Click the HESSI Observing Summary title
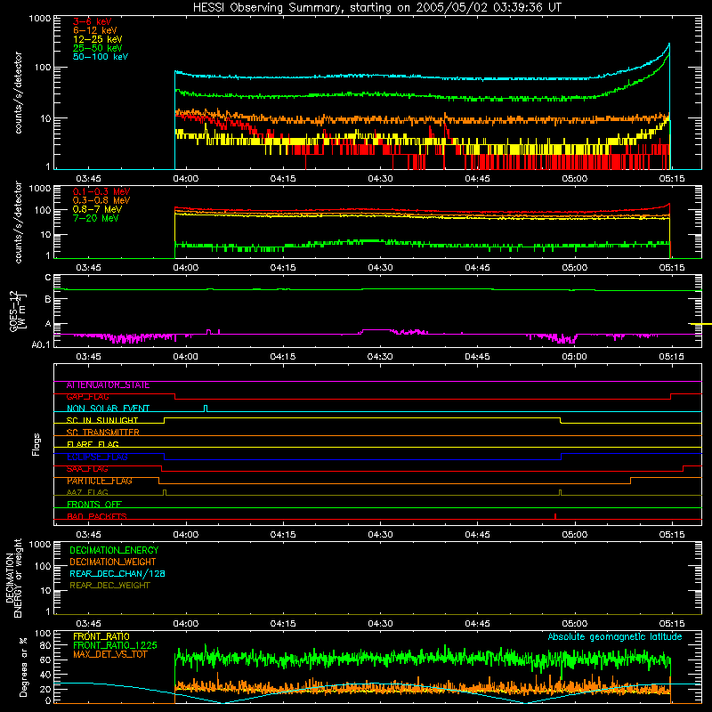 tap(376, 8)
